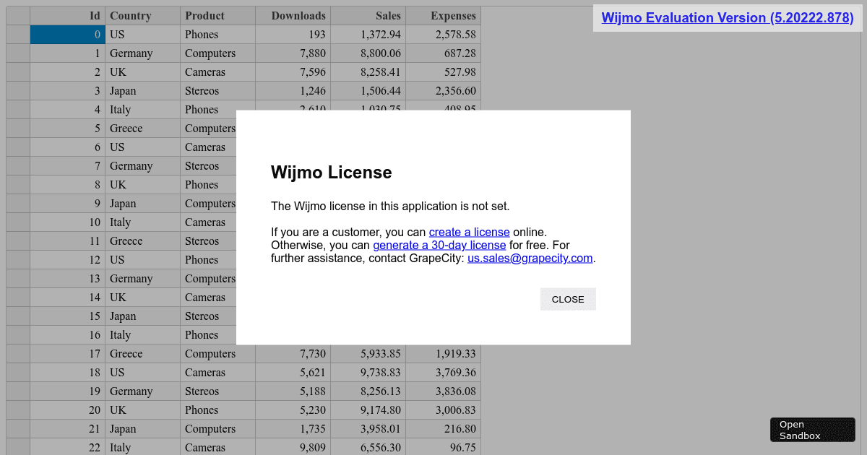Click the Downloads value 9,809
This screenshot has height=455, width=867.
(293, 447)
